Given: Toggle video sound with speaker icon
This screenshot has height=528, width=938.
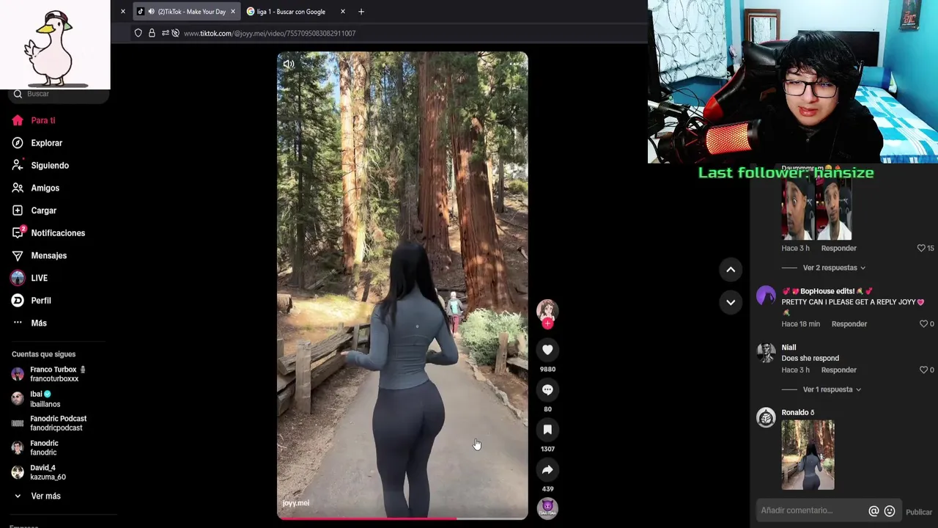Looking at the screenshot, I should 289,64.
